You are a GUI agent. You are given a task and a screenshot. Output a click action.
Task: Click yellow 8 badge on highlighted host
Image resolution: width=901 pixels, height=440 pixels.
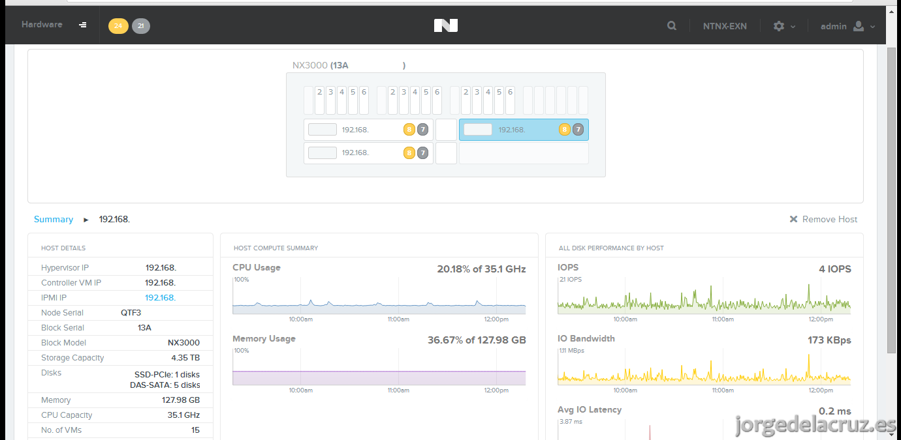tap(564, 130)
